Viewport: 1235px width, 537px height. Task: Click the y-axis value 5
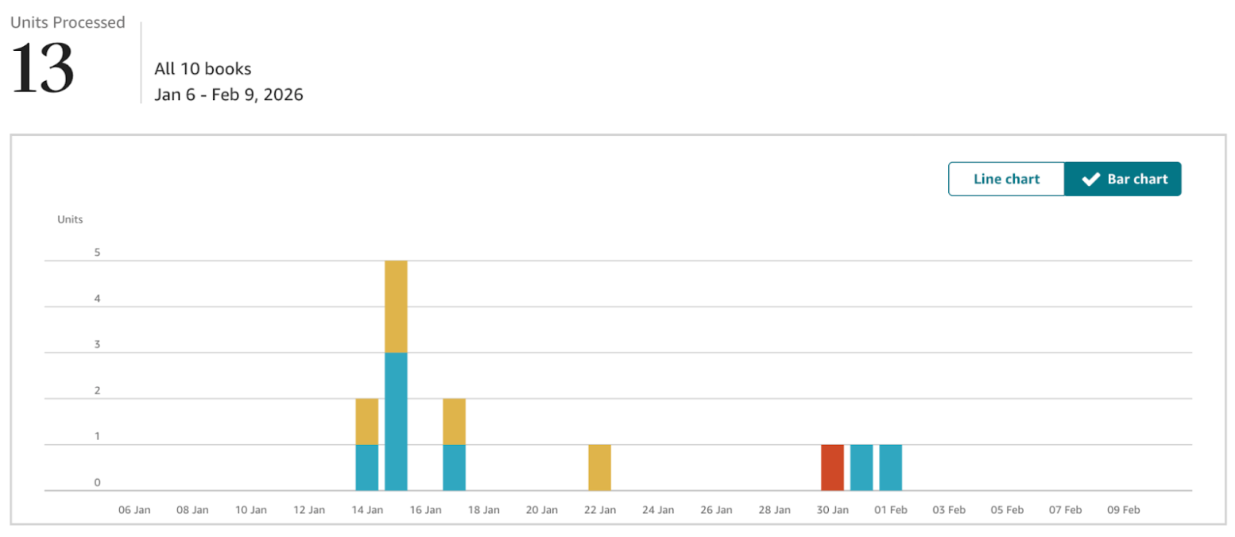tap(98, 253)
